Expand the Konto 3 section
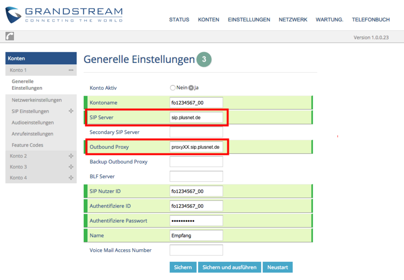This screenshot has width=404, height=280. (71, 167)
